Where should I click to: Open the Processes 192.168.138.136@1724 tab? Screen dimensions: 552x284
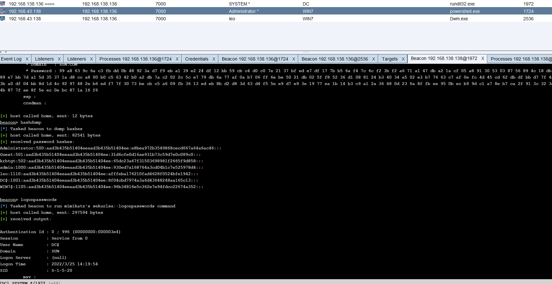136,59
